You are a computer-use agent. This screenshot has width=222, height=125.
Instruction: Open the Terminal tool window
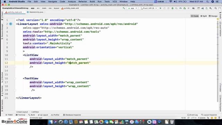click(x=20, y=115)
